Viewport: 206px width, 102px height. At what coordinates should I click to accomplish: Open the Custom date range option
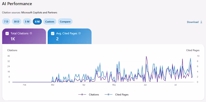point(50,22)
